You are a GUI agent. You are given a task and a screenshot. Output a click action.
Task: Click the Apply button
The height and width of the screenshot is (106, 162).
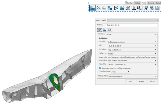coord(142,81)
